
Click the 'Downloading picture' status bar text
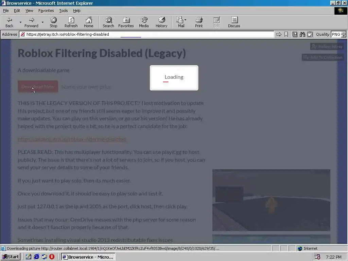(x=113, y=248)
